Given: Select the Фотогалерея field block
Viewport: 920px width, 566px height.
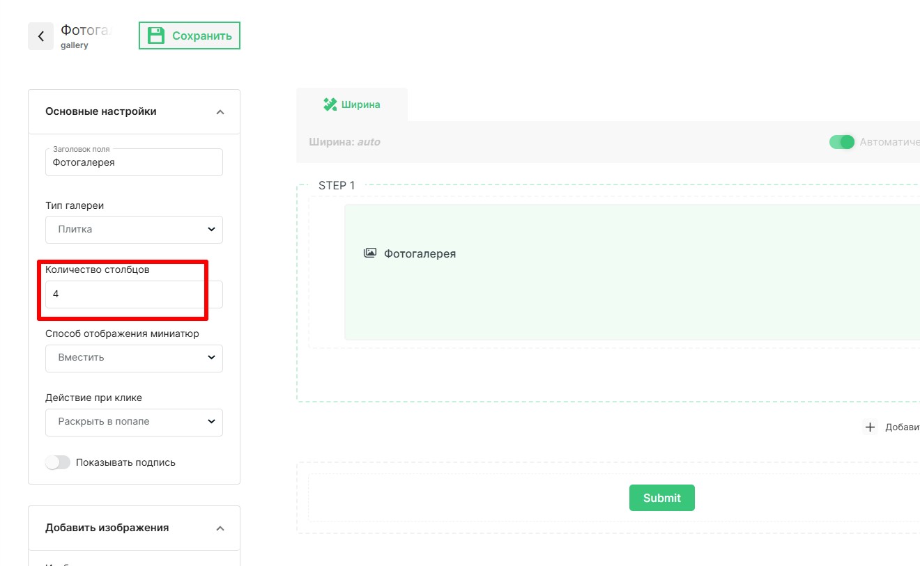Looking at the screenshot, I should pyautogui.click(x=627, y=292).
